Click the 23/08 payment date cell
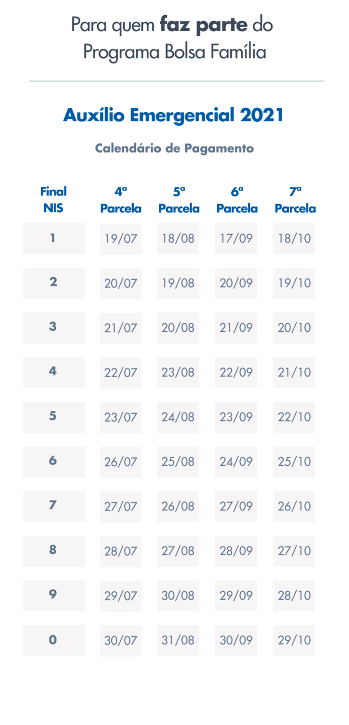The image size is (349, 725). (178, 373)
